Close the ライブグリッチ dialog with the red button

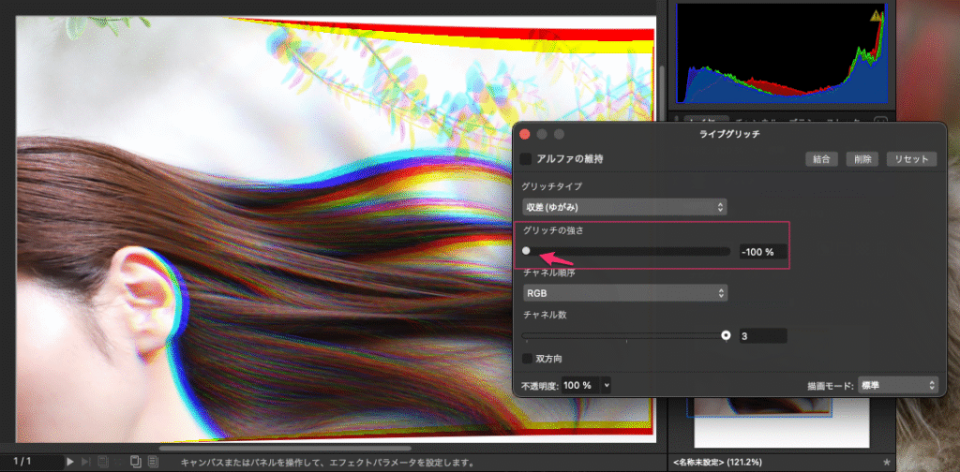coord(525,135)
